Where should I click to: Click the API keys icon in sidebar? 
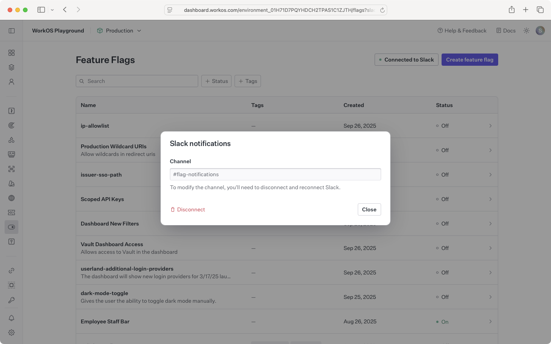(x=11, y=300)
